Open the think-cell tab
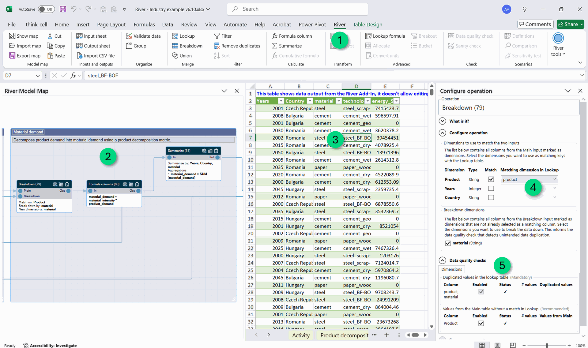The image size is (588, 348). (36, 24)
